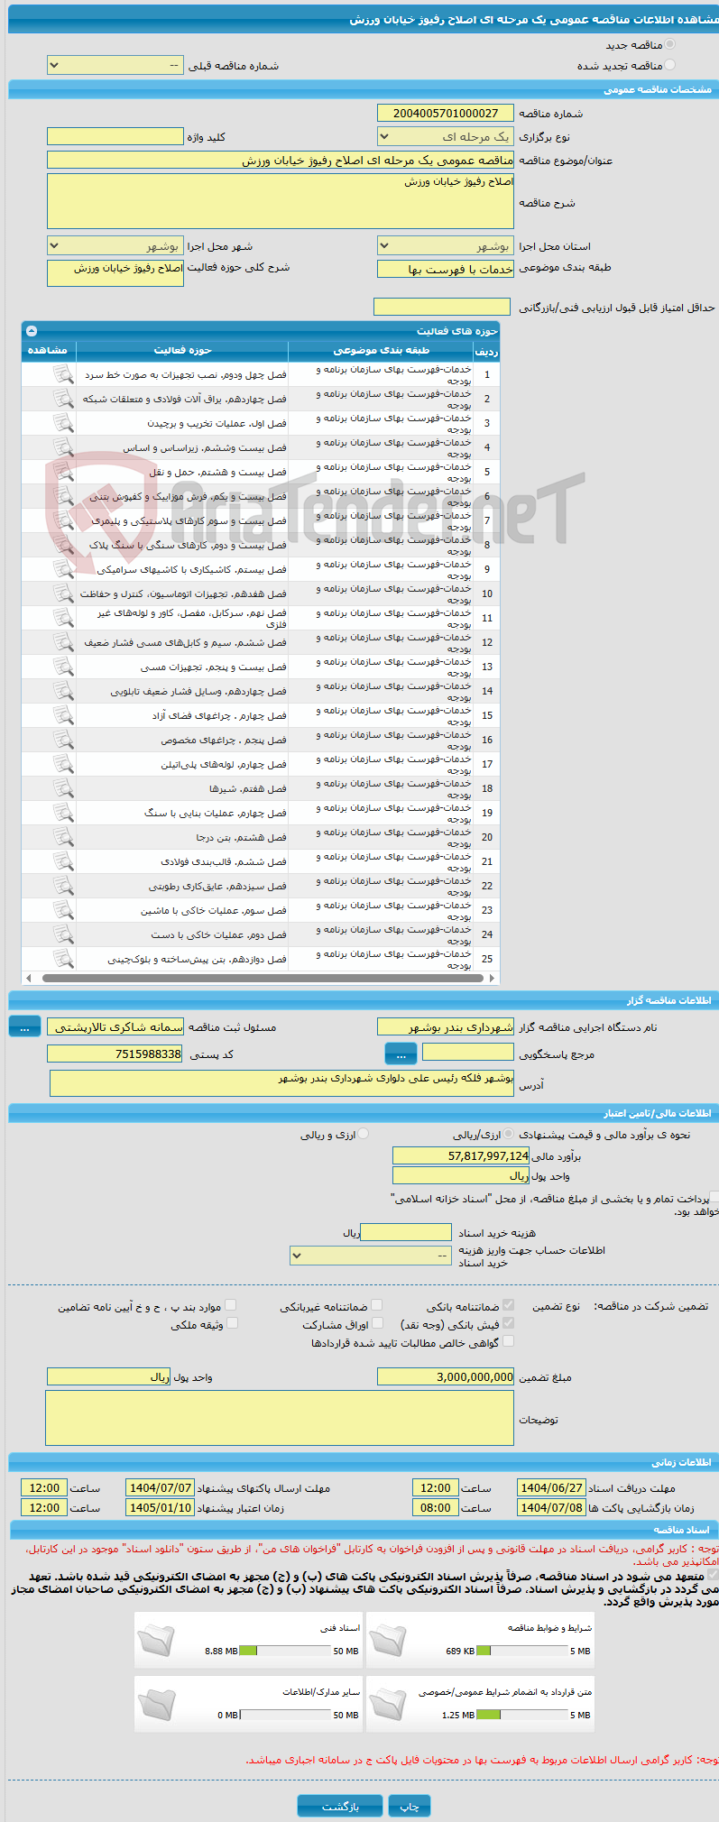Choose ارزی/ریالی estimate option
This screenshot has height=1822, width=719.
(509, 1134)
